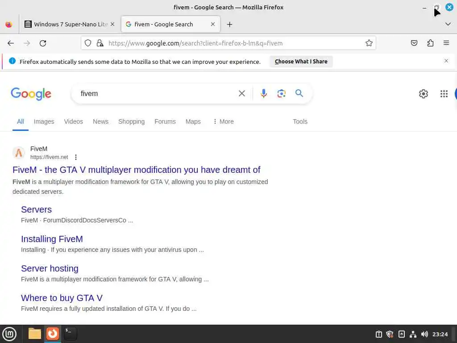Close the Windows 7 Super-Nano Lite tab

point(112,24)
